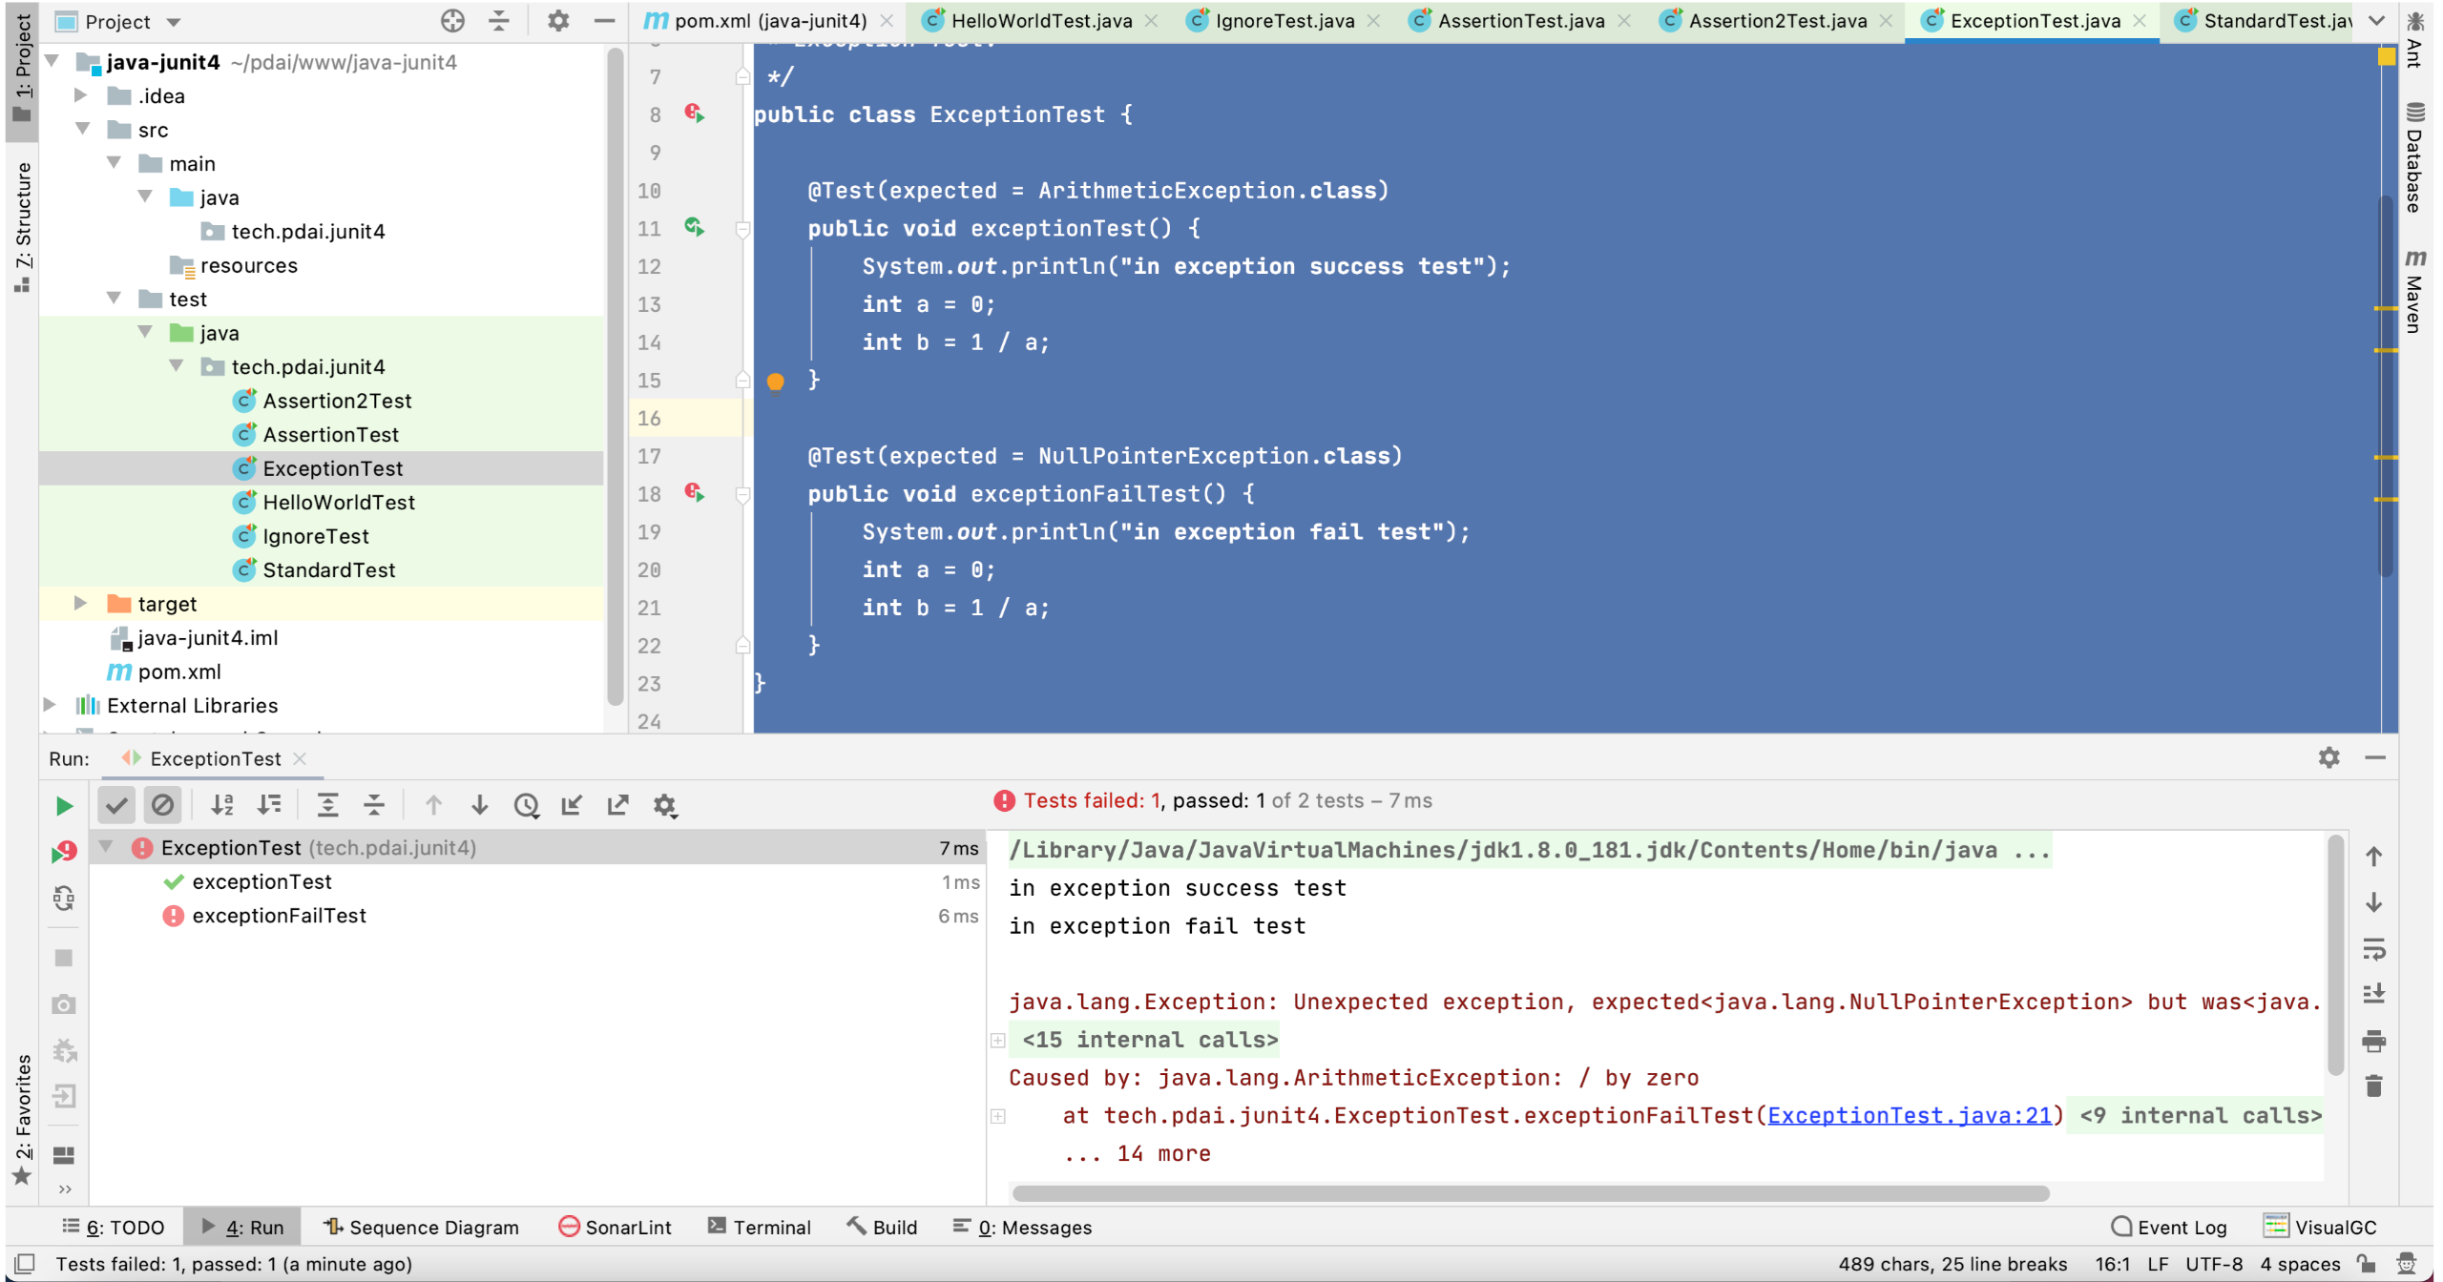Rerun the ExceptionTest tests

(64, 806)
